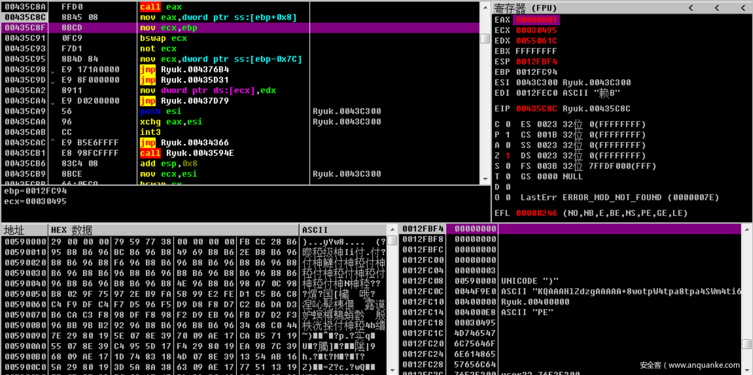
Task: Click the C flag value
Action: tap(508, 124)
